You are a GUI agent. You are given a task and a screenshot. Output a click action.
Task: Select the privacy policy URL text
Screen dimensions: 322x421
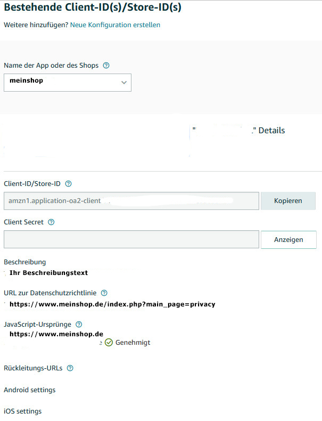click(112, 304)
